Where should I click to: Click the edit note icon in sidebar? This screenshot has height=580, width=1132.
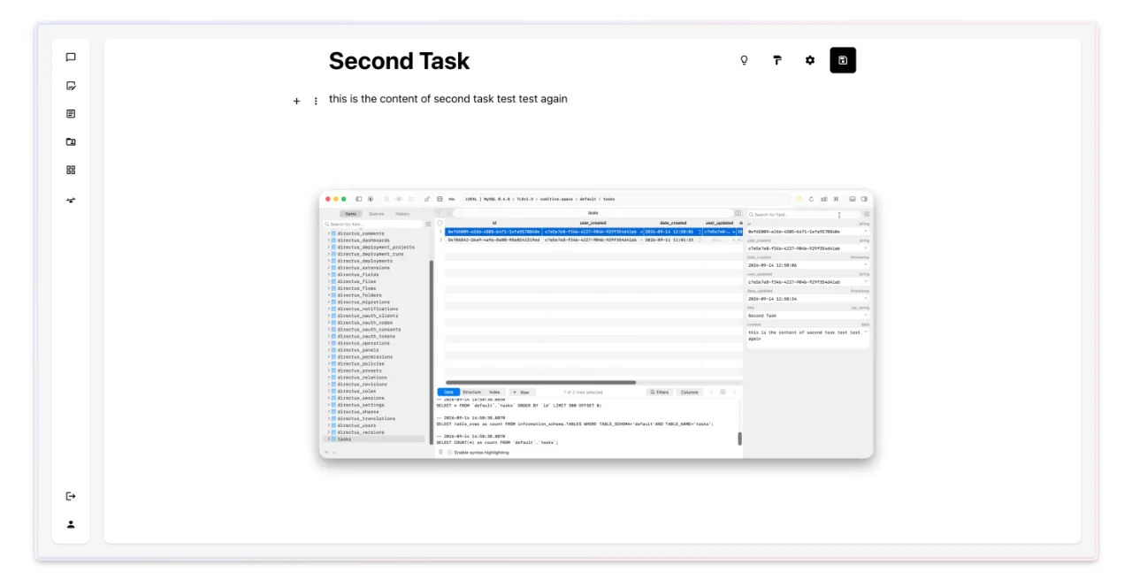click(x=71, y=86)
